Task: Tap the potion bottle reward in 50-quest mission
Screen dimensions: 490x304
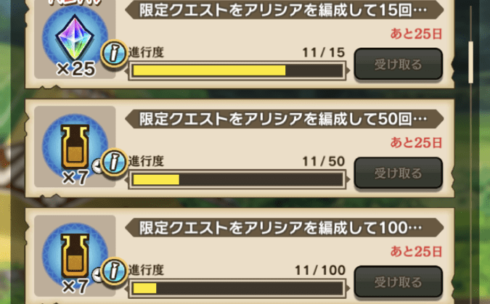Action: [x=75, y=146]
